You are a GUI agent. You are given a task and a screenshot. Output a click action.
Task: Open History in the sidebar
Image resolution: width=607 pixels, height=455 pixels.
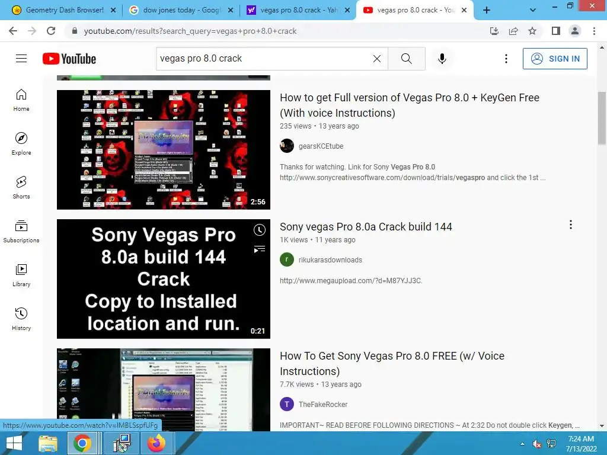point(21,319)
